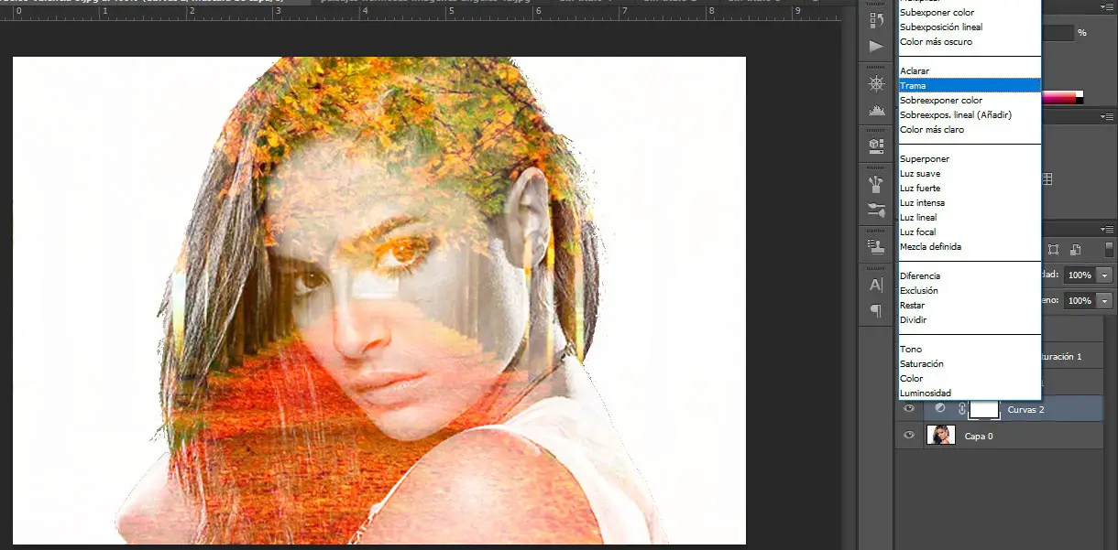Click the fill 100% value field
The width and height of the screenshot is (1118, 550).
[1080, 300]
